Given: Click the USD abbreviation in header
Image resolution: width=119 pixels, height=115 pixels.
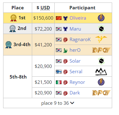Looking at the screenshot, I should [45, 8].
